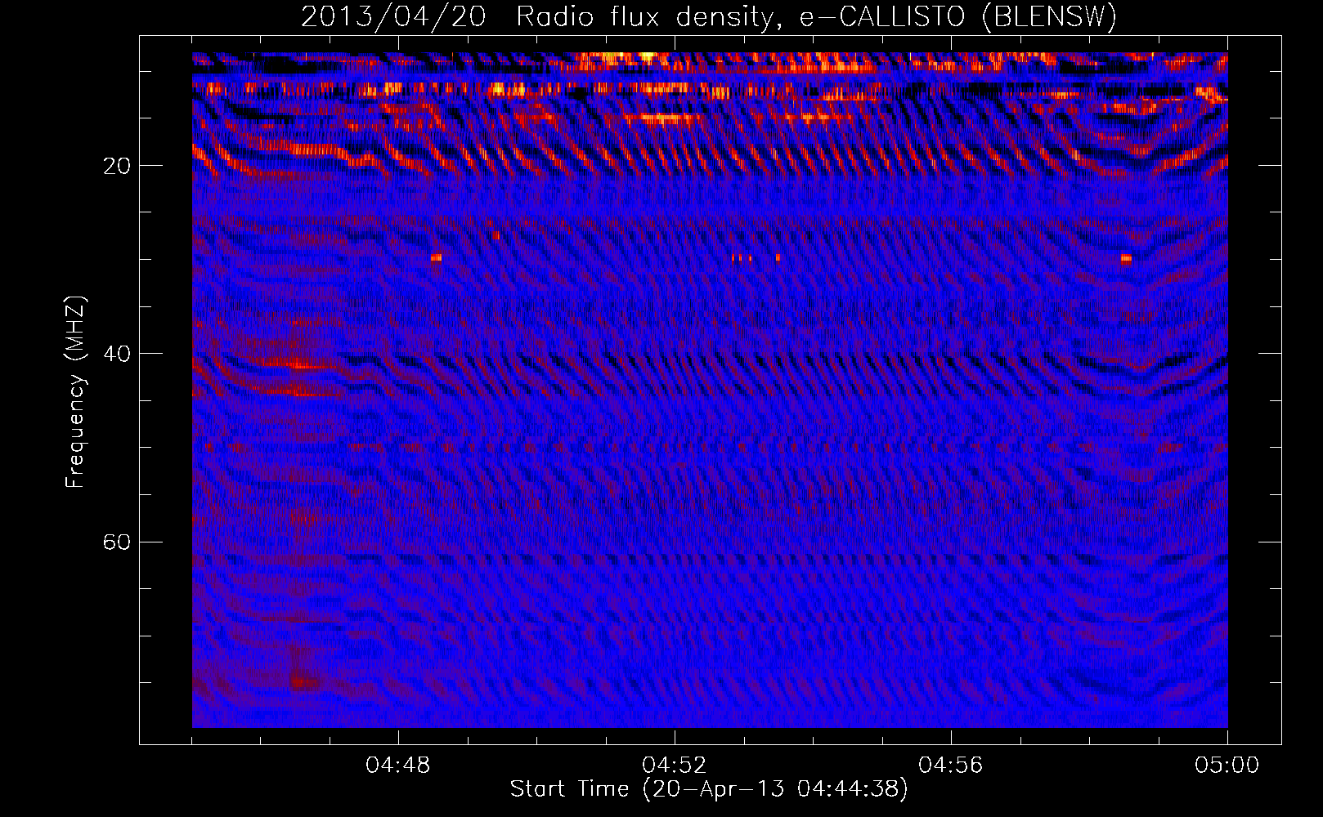Click the 40 MHz frequency tick label
Viewport: 1323px width, 817px height.
[117, 355]
